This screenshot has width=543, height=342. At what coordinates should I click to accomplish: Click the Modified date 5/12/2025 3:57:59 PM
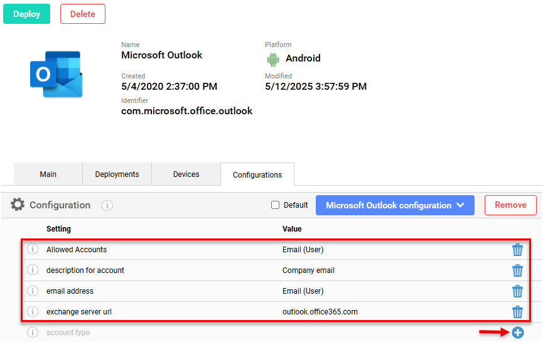(x=316, y=86)
